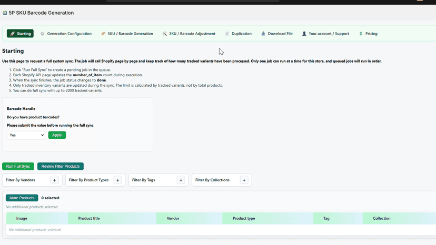
Task: Click the dollar icon beside Pricing
Action: click(361, 34)
